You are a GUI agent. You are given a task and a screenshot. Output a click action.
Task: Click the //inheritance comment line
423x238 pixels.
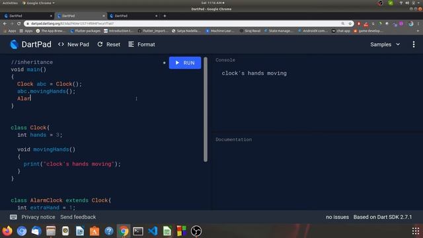[32, 62]
